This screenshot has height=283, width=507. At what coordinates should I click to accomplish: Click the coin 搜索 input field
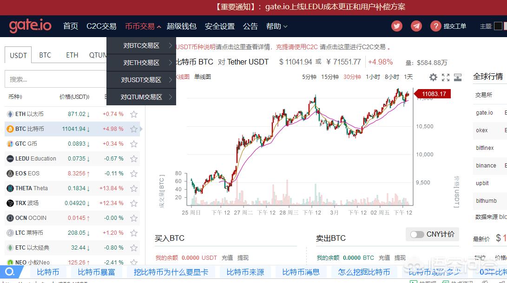tap(56, 79)
